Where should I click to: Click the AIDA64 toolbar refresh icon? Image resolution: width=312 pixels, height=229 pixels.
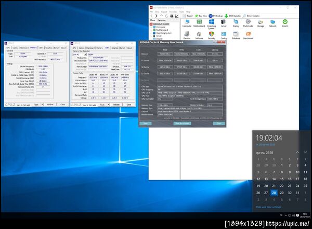coord(166,16)
